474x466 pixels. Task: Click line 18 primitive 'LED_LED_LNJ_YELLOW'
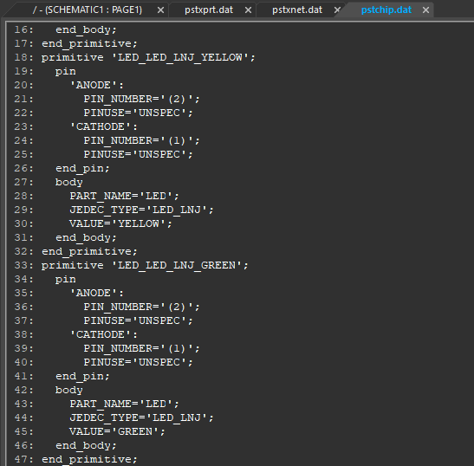tap(148, 57)
